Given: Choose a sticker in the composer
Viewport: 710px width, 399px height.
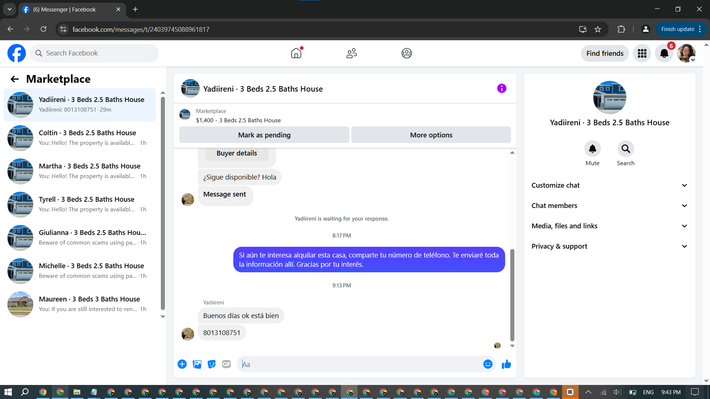Looking at the screenshot, I should click(x=212, y=364).
